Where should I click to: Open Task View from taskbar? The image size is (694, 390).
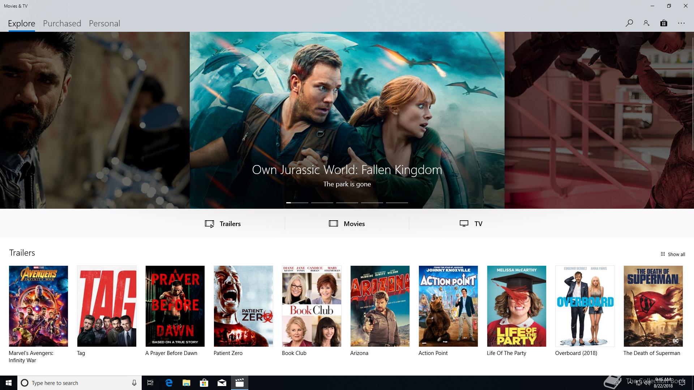[x=150, y=383]
